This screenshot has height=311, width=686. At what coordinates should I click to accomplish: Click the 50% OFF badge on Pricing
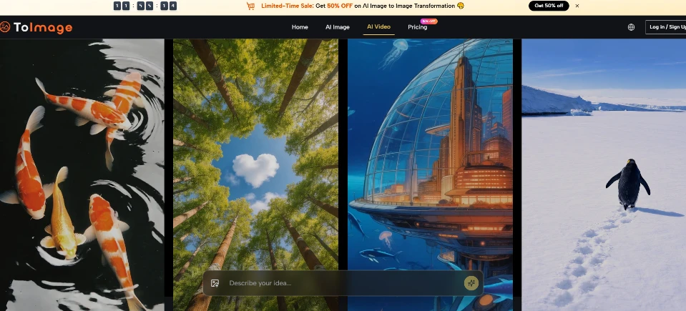[x=428, y=21]
